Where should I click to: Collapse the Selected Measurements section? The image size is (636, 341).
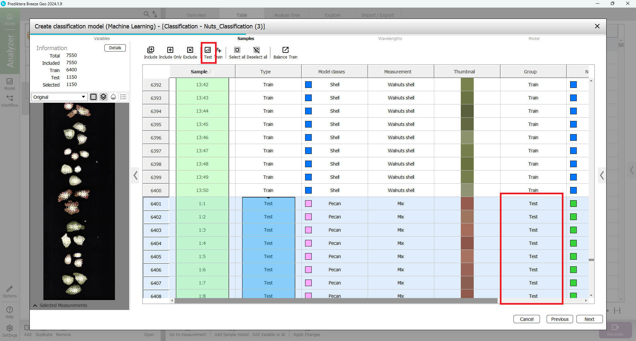click(35, 306)
